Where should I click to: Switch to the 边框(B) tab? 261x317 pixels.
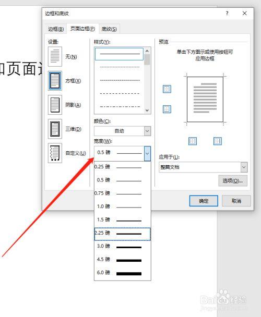coord(56,29)
